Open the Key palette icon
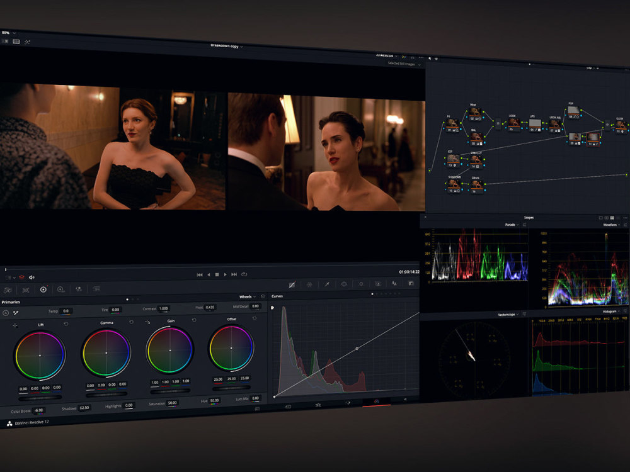 click(x=411, y=283)
